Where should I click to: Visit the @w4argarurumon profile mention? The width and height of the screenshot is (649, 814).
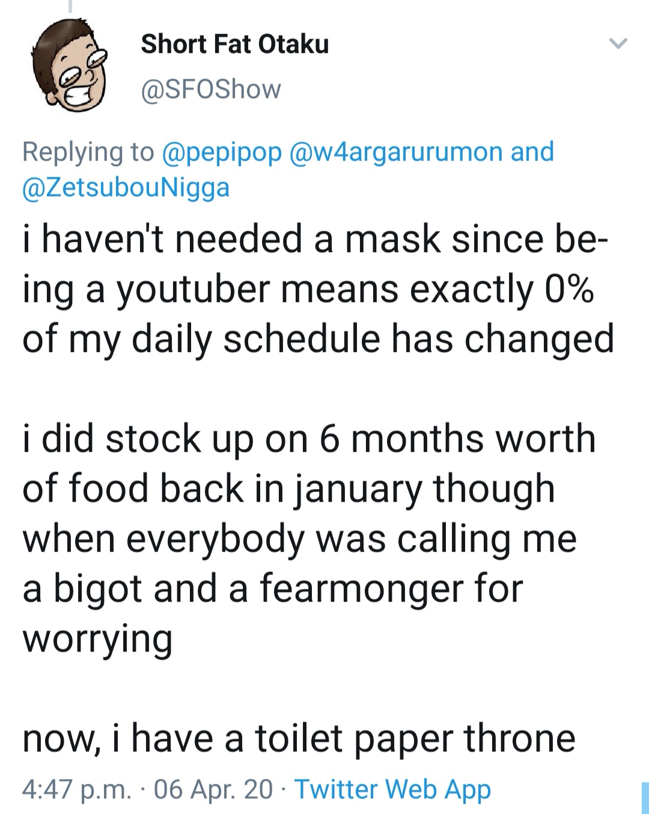click(x=397, y=152)
